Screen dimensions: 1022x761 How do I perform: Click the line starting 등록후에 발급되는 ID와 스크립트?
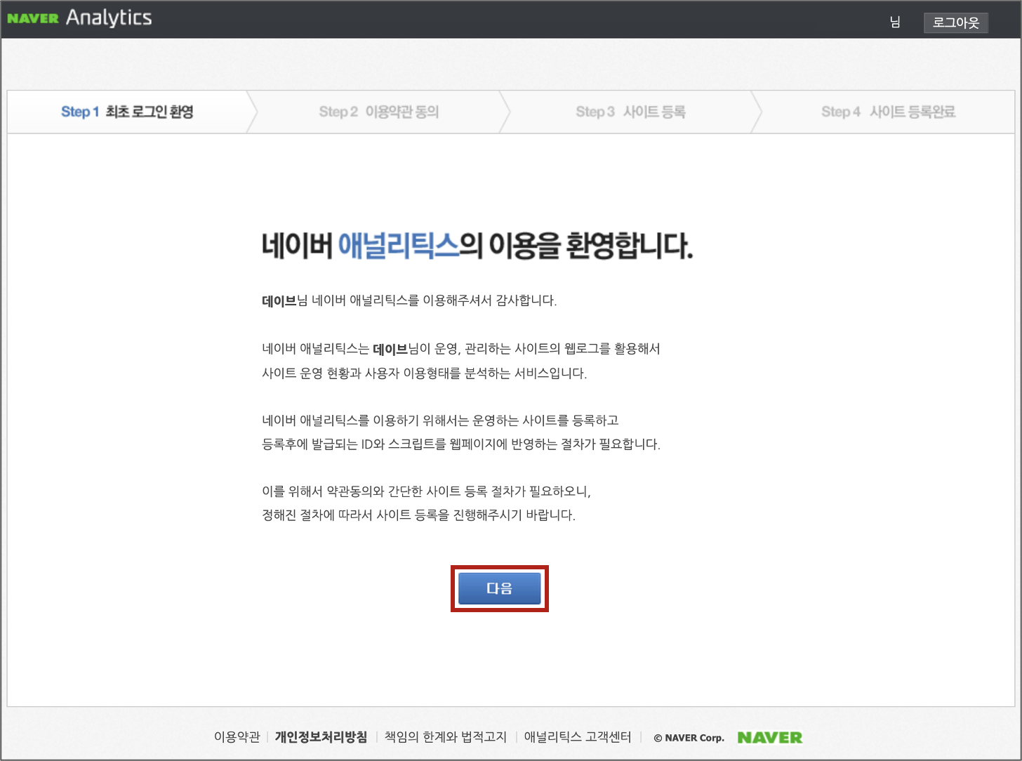461,444
